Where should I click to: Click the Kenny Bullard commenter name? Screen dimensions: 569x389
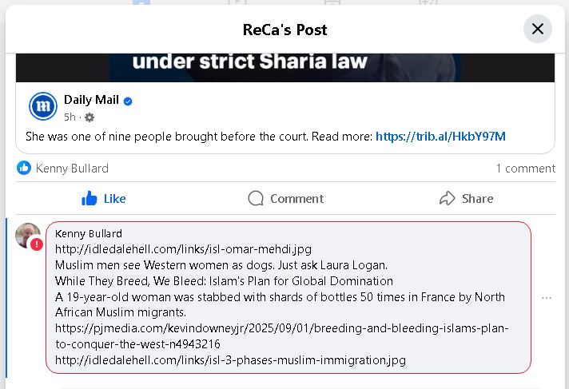coord(89,234)
